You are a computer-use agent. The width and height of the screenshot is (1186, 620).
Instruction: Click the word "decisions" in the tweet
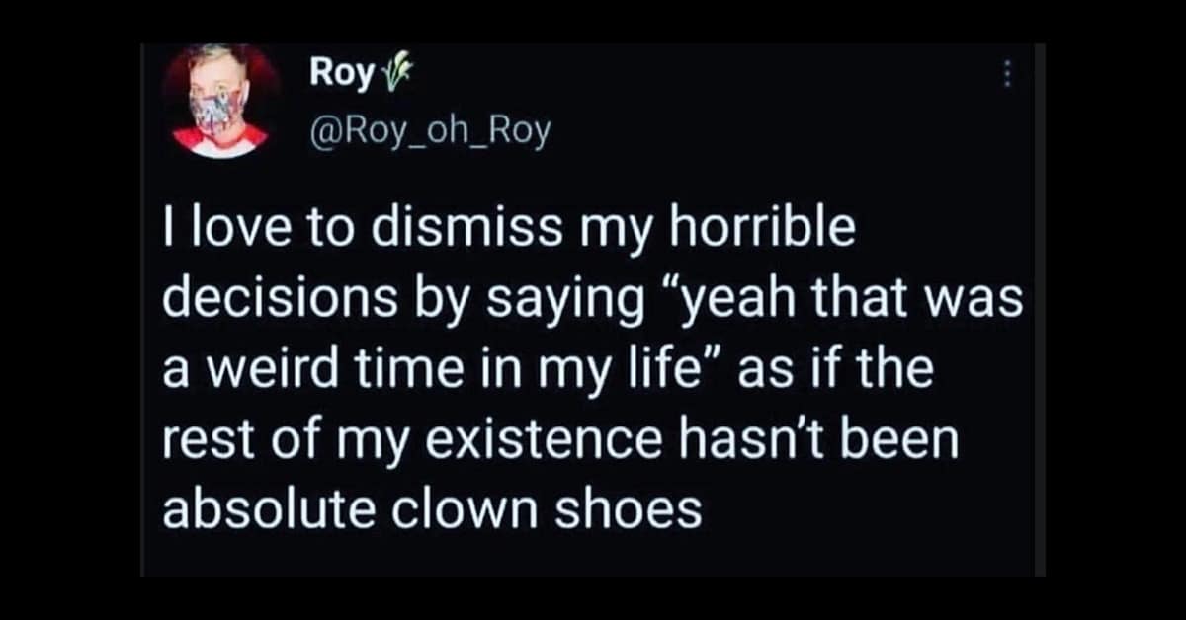[264, 301]
